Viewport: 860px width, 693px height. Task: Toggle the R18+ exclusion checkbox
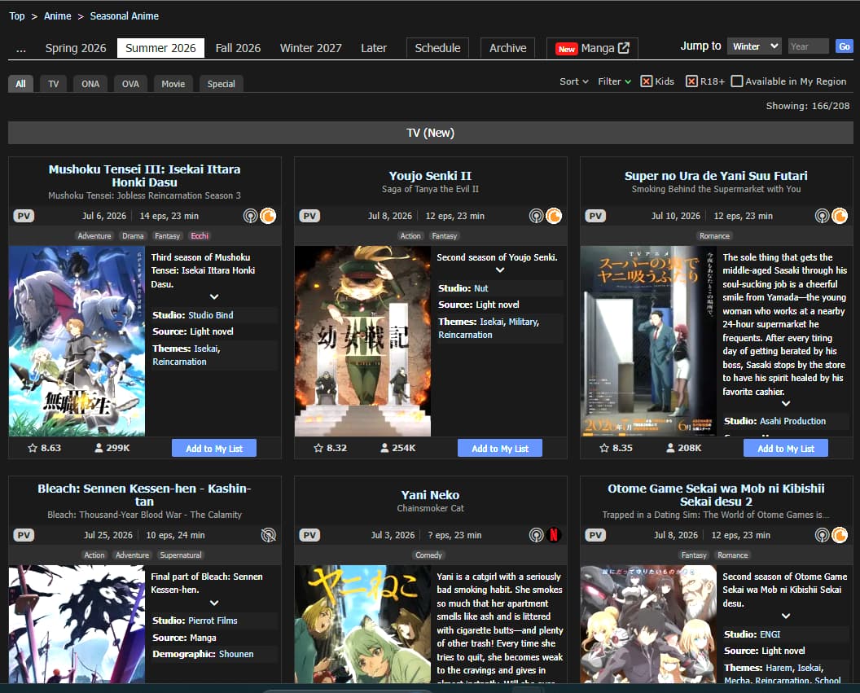coord(691,81)
